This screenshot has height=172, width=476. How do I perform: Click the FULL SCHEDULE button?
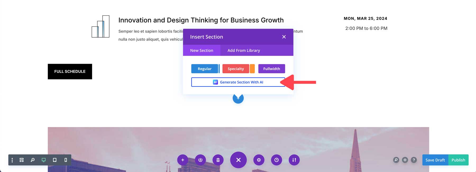(70, 71)
